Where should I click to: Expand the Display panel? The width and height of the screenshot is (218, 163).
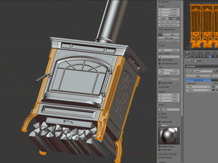pos(159,114)
